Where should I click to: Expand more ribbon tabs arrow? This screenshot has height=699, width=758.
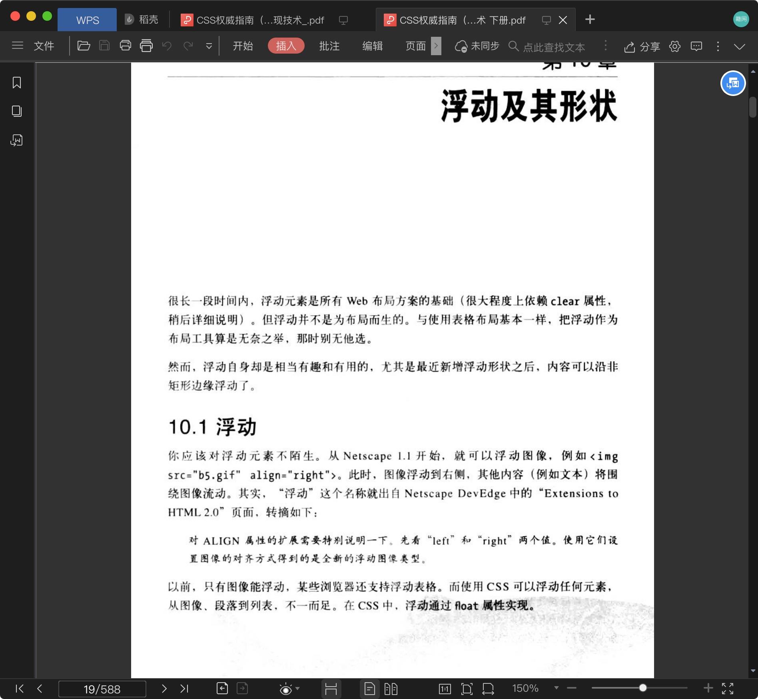click(436, 46)
